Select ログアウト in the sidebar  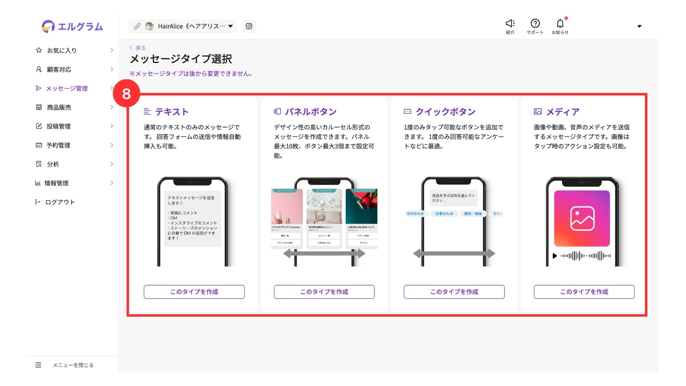pos(60,202)
